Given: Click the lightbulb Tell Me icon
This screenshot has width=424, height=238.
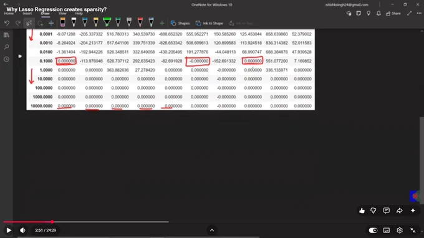Looking at the screenshot, I should pos(369,13).
